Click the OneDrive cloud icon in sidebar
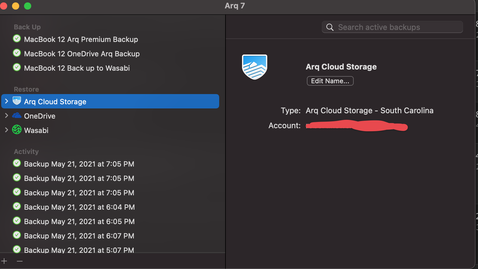This screenshot has height=269, width=478. [17, 116]
